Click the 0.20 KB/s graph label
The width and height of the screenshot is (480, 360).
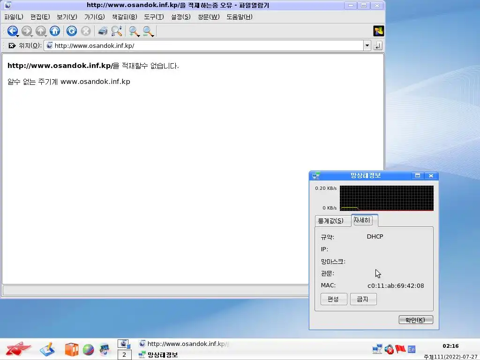tap(326, 188)
